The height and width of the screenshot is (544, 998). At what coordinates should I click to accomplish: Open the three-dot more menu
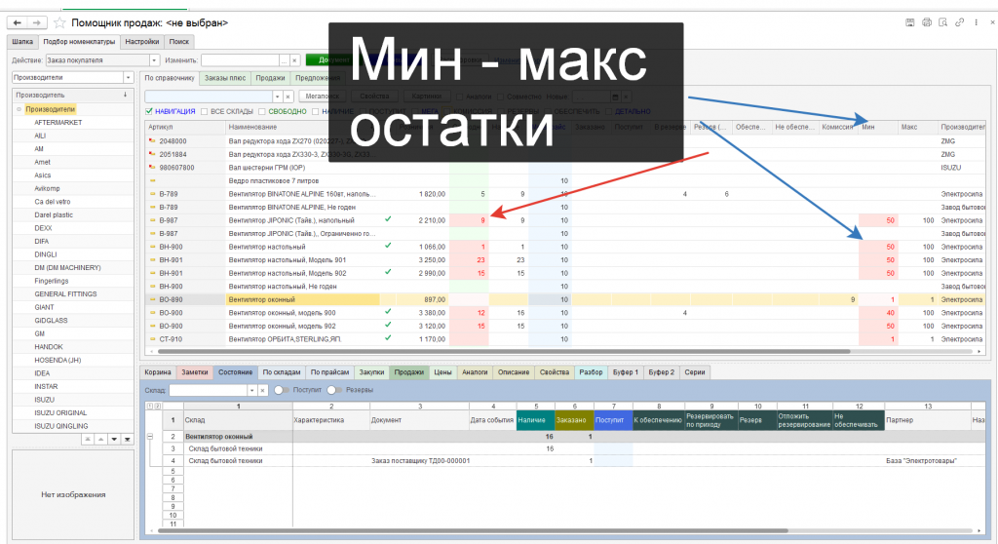977,22
